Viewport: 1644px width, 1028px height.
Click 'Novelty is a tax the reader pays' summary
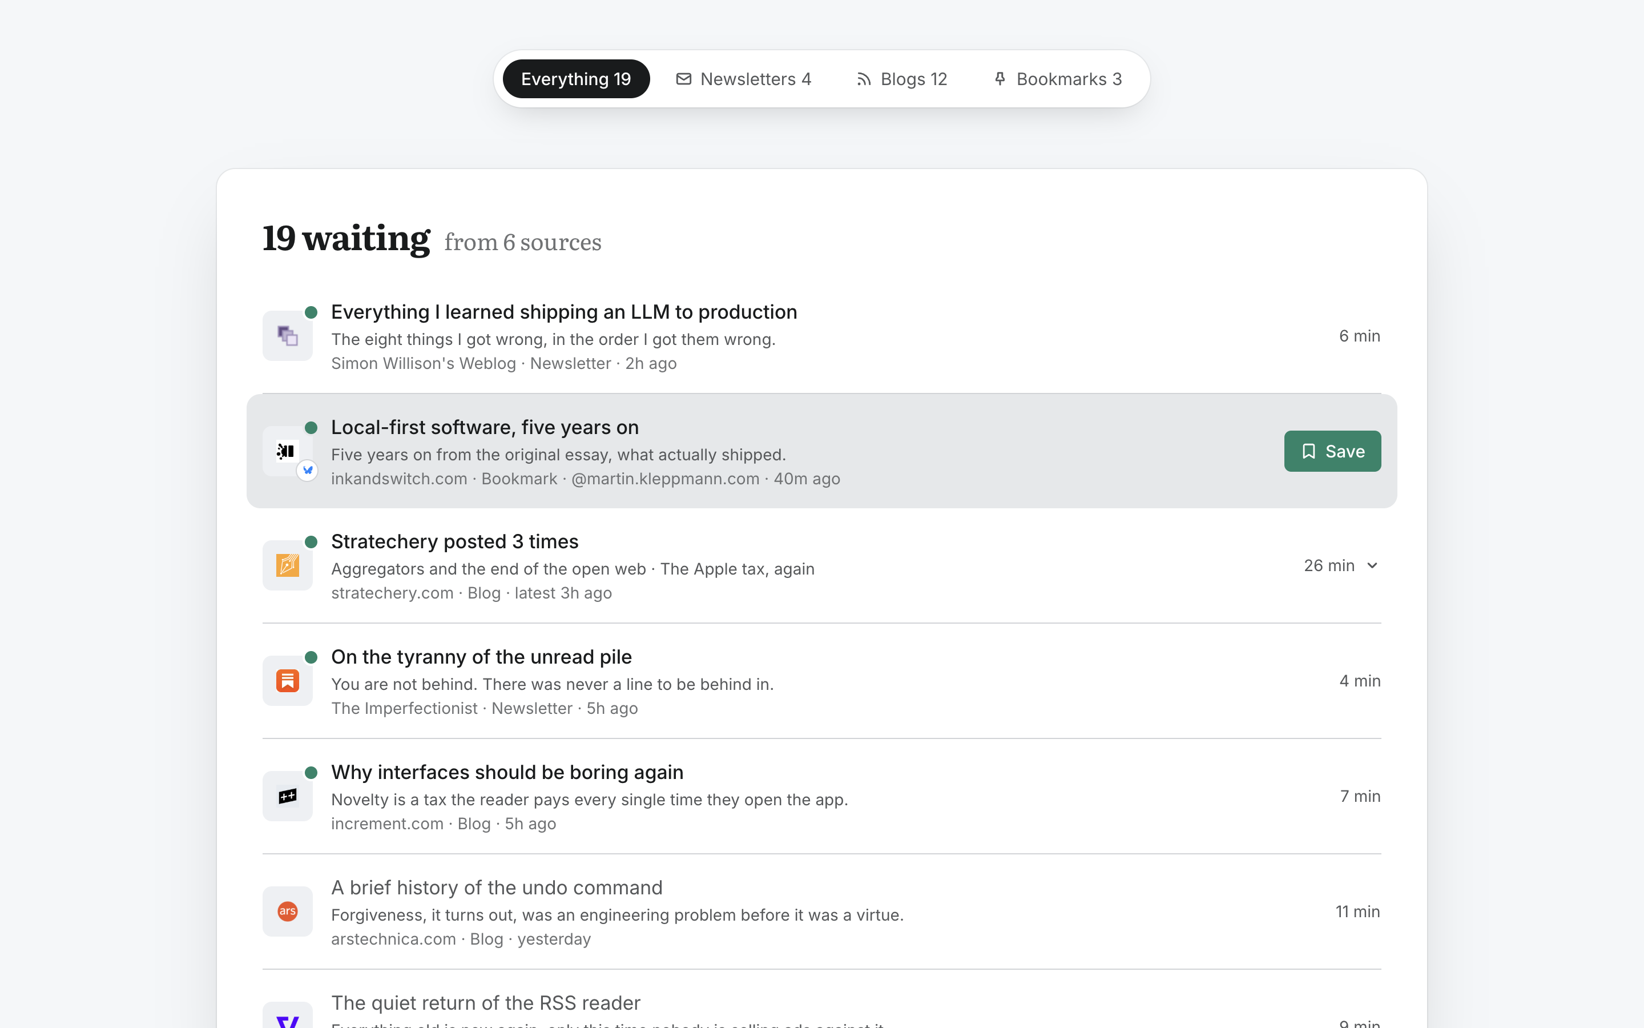click(590, 800)
